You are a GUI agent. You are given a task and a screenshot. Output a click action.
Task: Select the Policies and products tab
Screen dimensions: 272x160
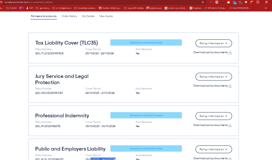point(44,16)
